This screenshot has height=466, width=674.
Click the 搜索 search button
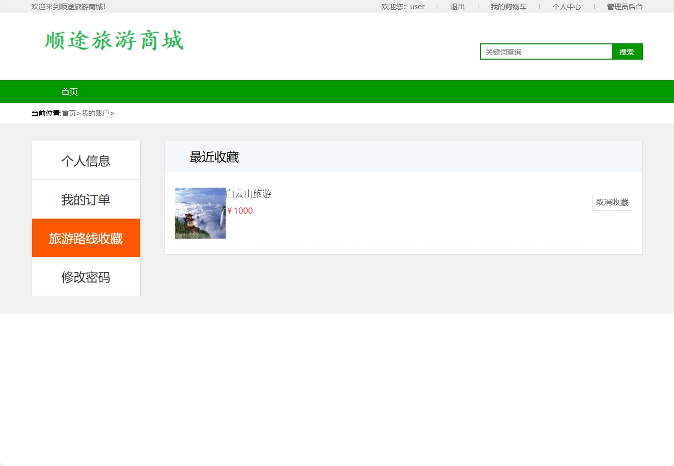pos(627,51)
